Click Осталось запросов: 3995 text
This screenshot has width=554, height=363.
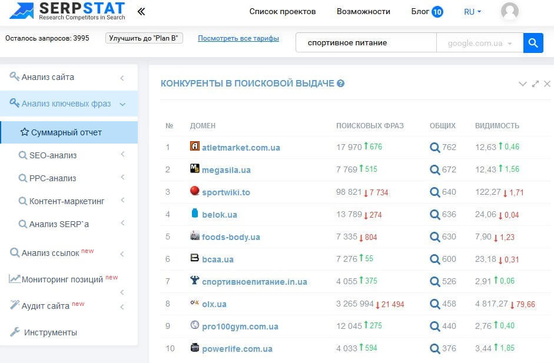coord(47,38)
